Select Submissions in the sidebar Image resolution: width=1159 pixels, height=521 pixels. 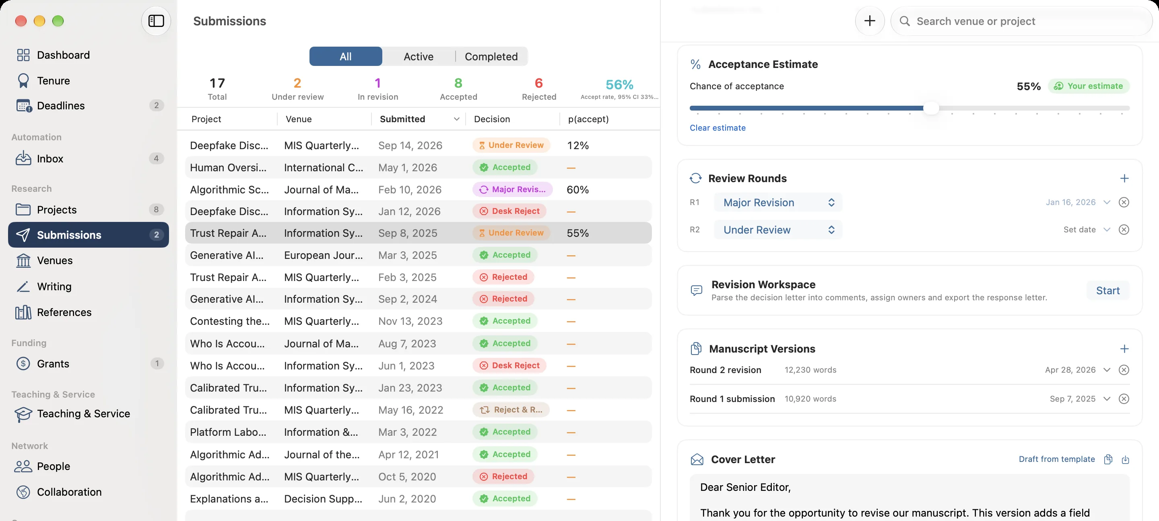click(89, 235)
